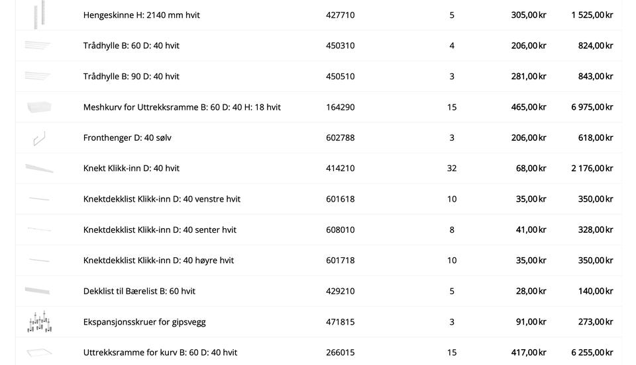The width and height of the screenshot is (636, 365).
Task: Click the Dekklist til Bærelist image
Action: click(37, 290)
